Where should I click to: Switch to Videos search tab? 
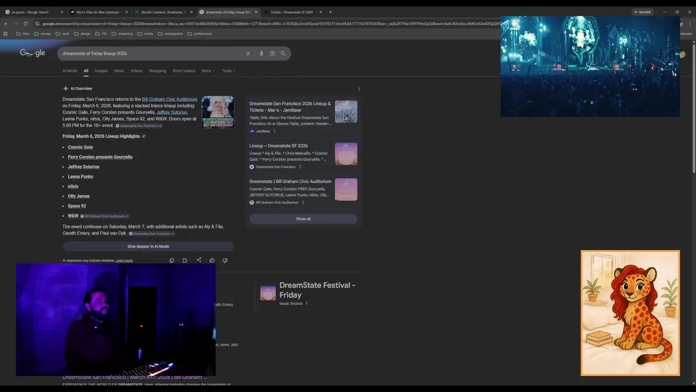pos(136,71)
